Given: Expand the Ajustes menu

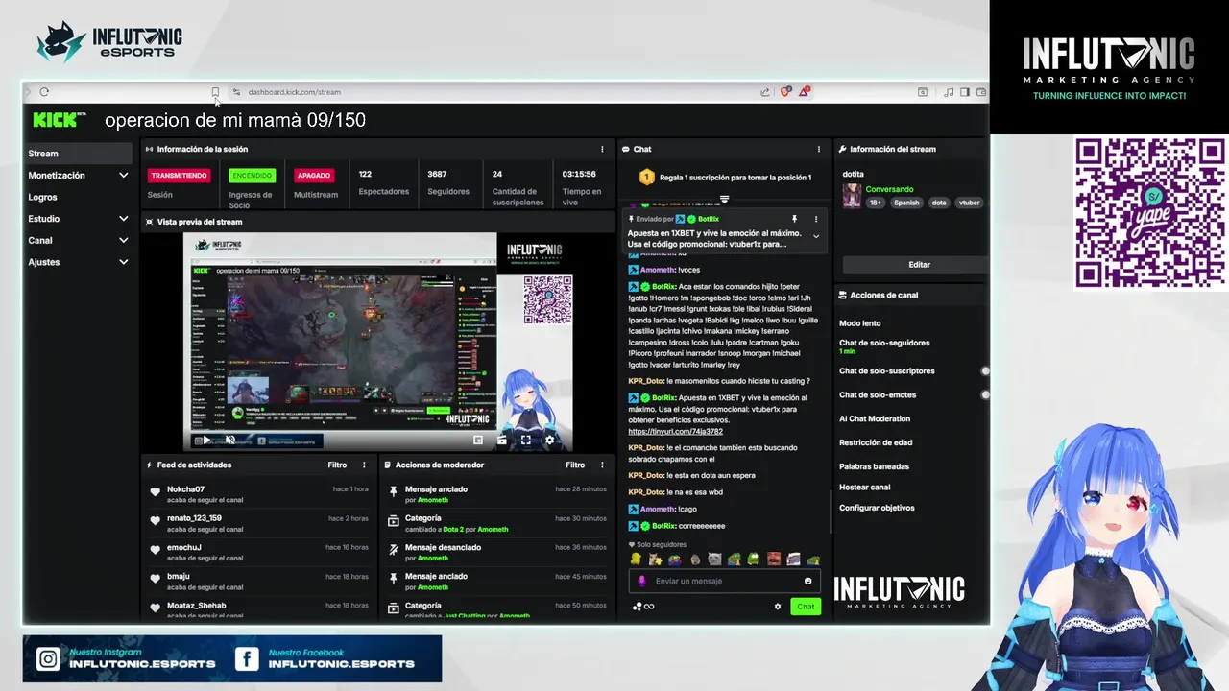Looking at the screenshot, I should pos(123,262).
